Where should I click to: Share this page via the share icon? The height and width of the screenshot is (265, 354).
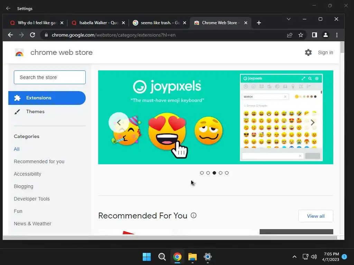pos(290,35)
